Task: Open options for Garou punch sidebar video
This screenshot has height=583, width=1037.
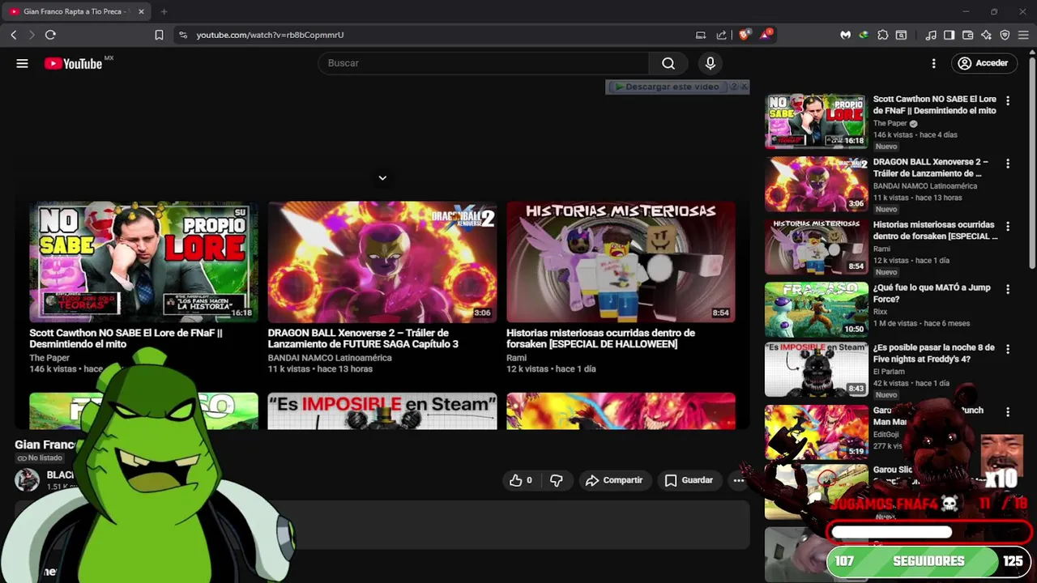Action: point(1008,412)
